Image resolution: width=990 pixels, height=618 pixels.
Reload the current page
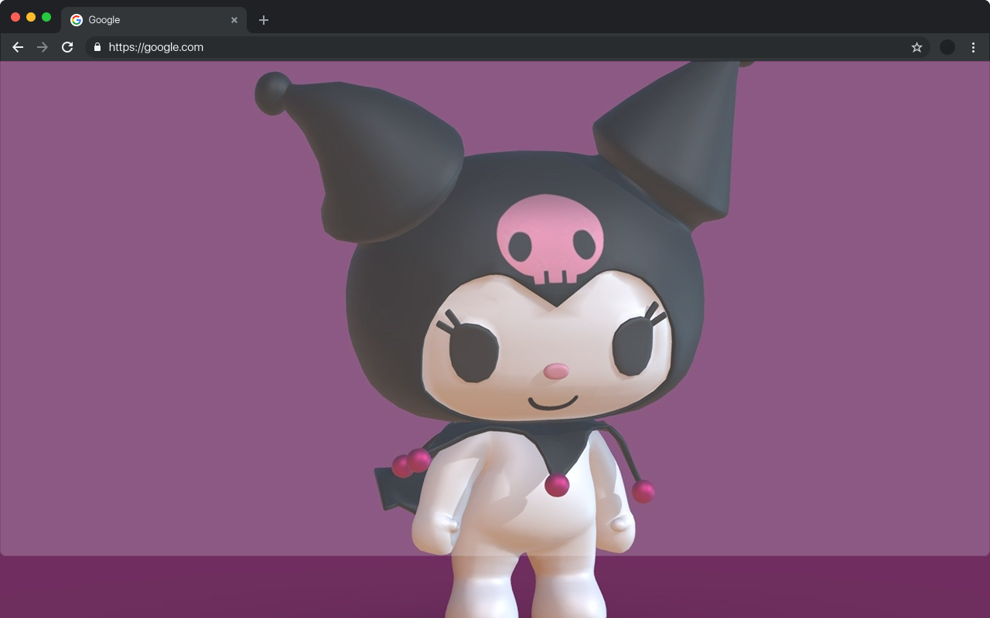[x=67, y=47]
